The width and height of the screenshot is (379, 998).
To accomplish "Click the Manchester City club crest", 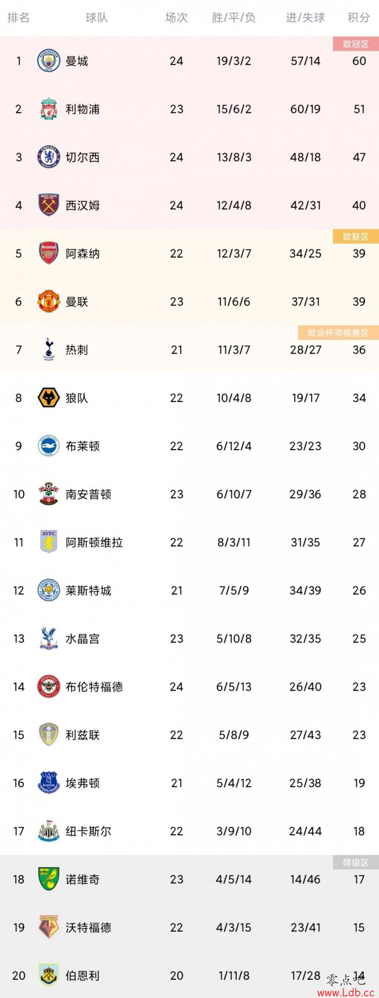I will (49, 61).
